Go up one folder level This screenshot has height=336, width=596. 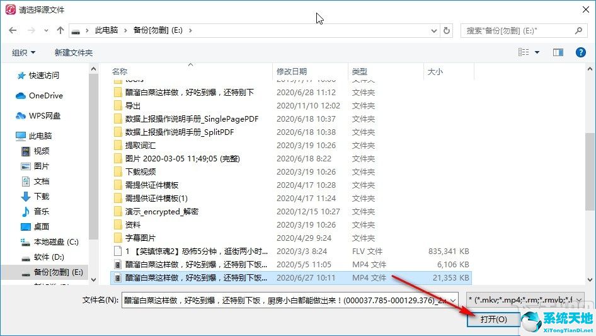[x=60, y=30]
